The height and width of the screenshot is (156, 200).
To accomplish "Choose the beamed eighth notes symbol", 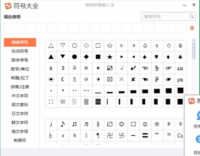I will point(75,124).
